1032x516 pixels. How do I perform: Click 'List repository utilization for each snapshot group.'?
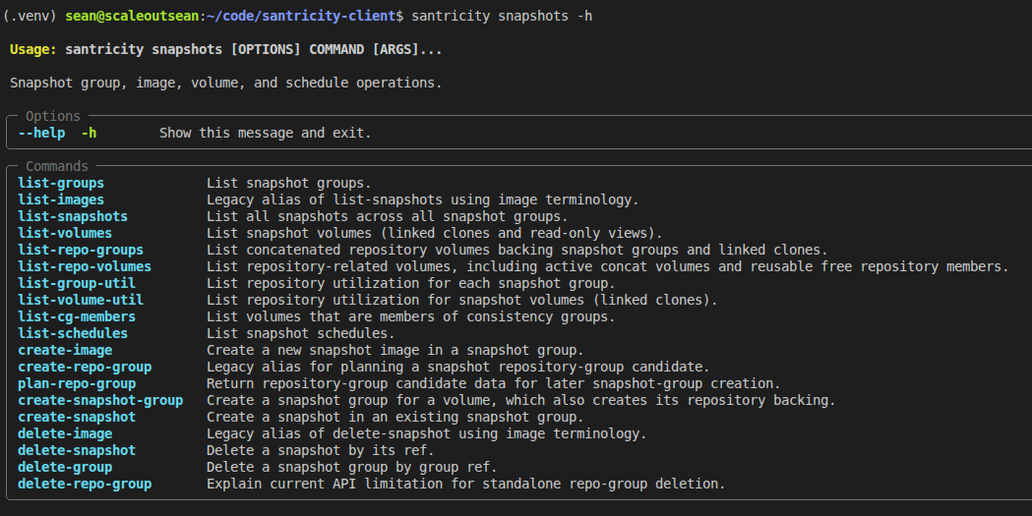tap(410, 283)
